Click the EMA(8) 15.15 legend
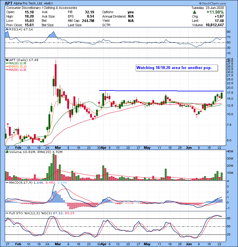The width and height of the screenshot is (238, 247). click(x=16, y=67)
